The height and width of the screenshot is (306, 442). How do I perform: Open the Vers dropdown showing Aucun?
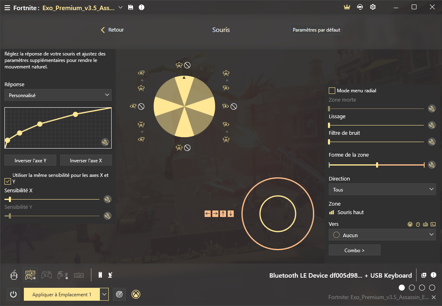tap(382, 235)
